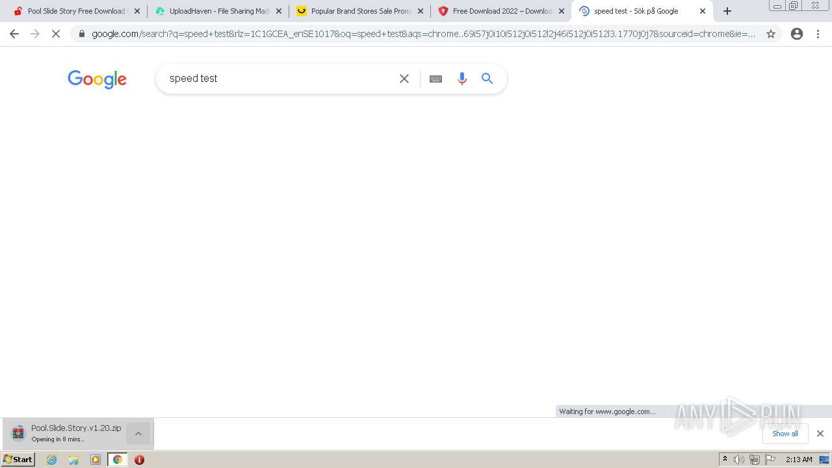Image resolution: width=832 pixels, height=468 pixels.
Task: Stop loading the page
Action: click(x=56, y=34)
